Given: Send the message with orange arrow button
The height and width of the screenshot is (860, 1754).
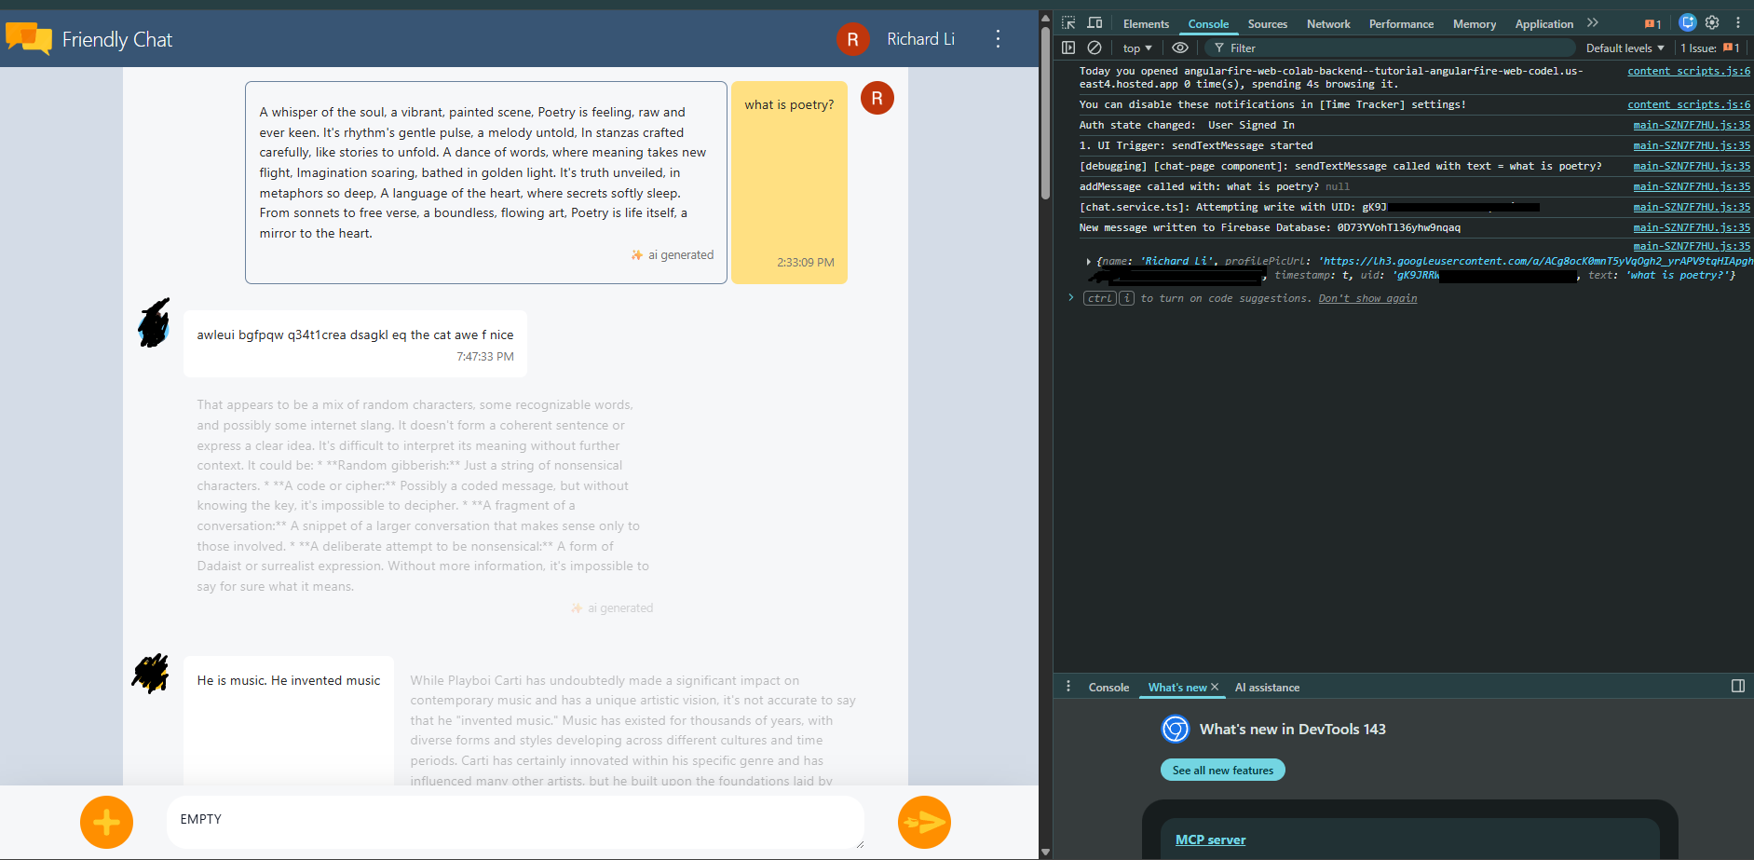Looking at the screenshot, I should (924, 822).
